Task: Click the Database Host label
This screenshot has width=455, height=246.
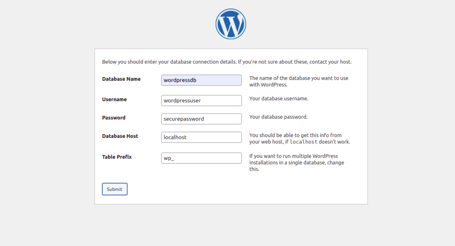Action: click(120, 136)
